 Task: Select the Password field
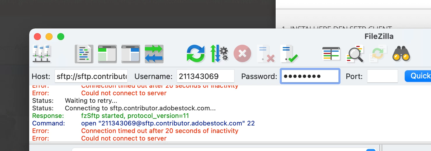pos(310,76)
